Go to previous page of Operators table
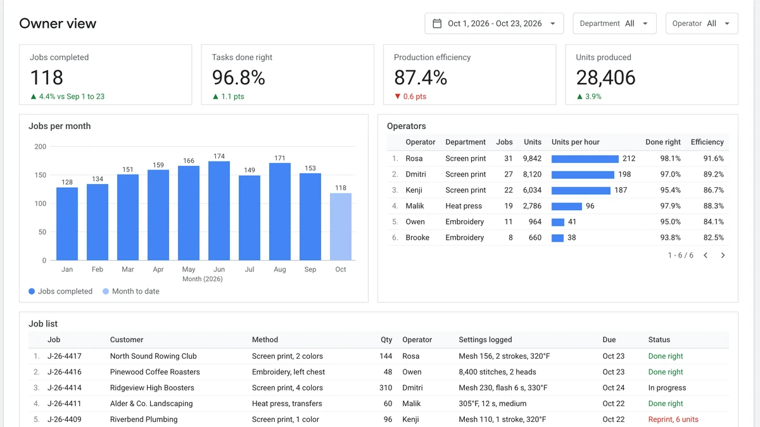760x427 pixels. coord(706,256)
